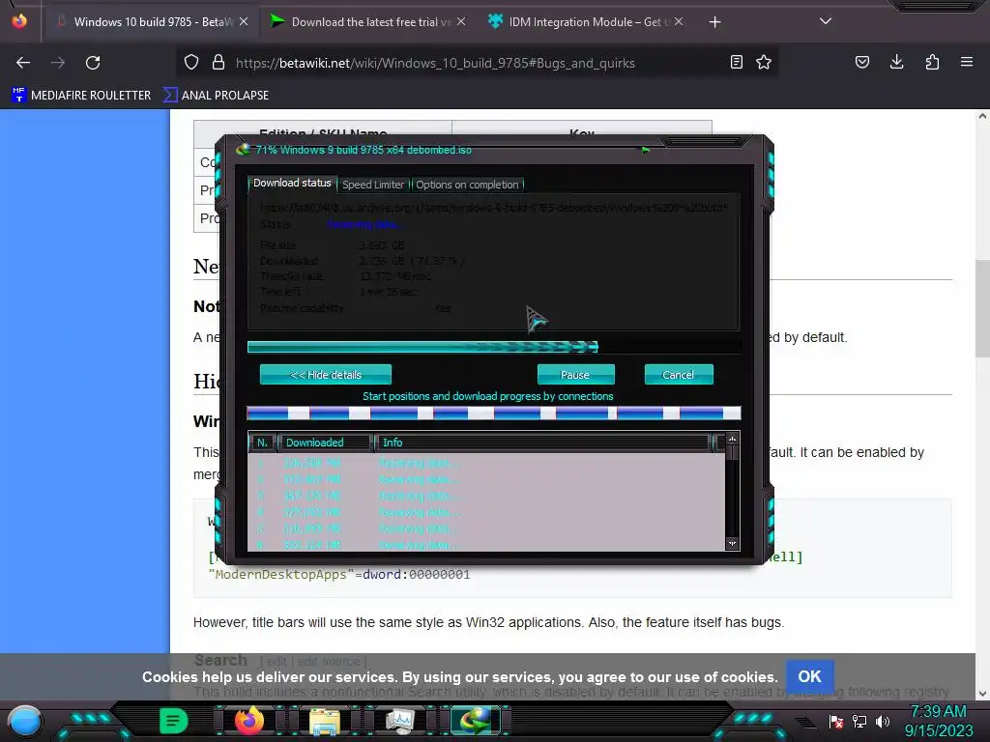The image size is (990, 742).
Task: Open Action Center flag tray icon
Action: [836, 721]
